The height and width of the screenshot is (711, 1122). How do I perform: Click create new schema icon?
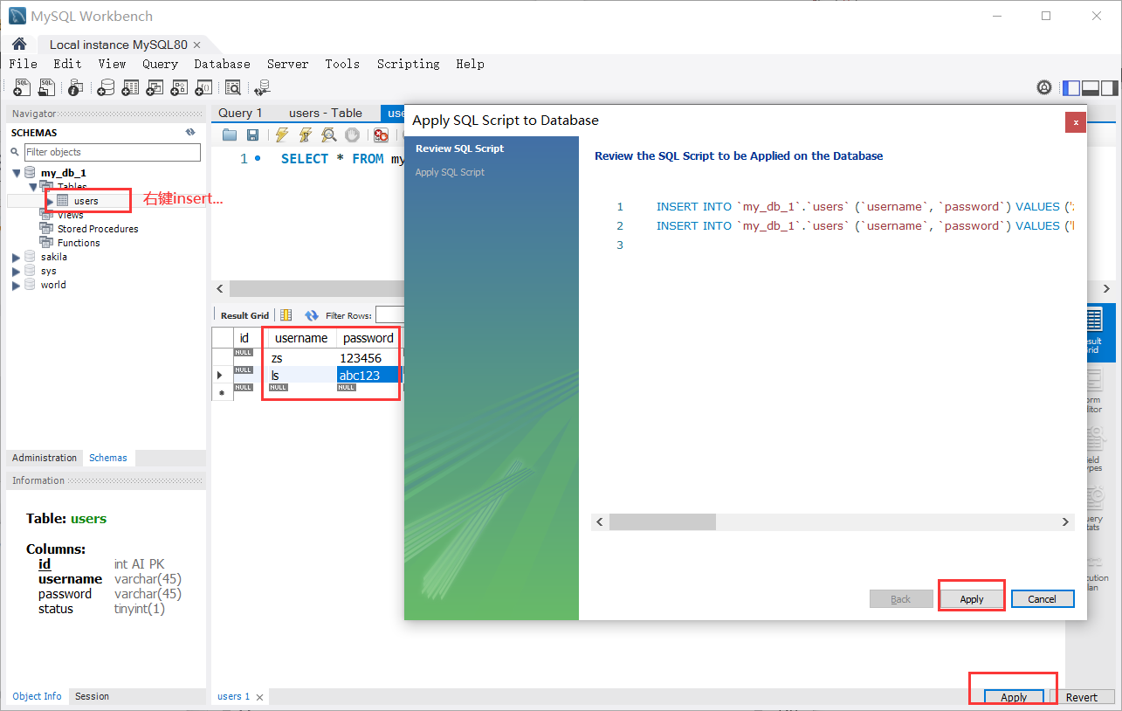[x=106, y=87]
